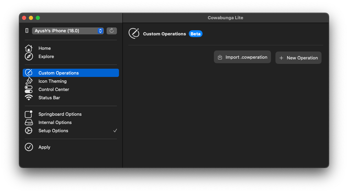Open Status Bar via the Wi-Fi icon

[29, 98]
